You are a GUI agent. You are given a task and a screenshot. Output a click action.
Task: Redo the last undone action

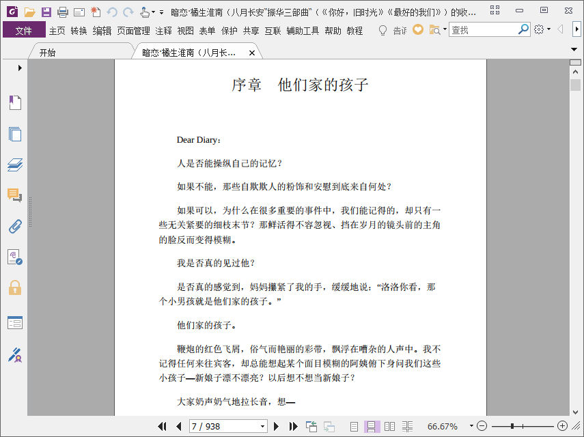click(128, 12)
